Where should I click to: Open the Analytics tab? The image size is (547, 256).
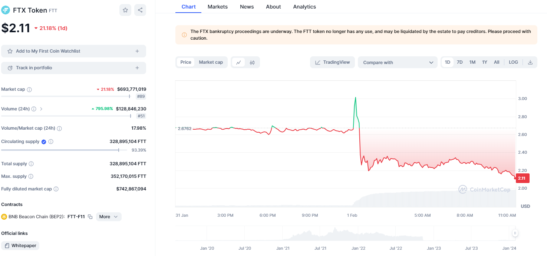pos(304,7)
